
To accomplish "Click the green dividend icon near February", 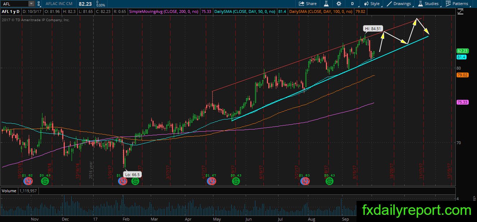I will [x=135, y=181].
